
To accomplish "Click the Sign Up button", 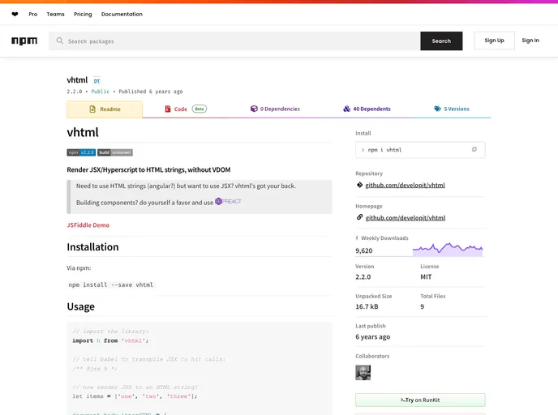I will pos(494,41).
